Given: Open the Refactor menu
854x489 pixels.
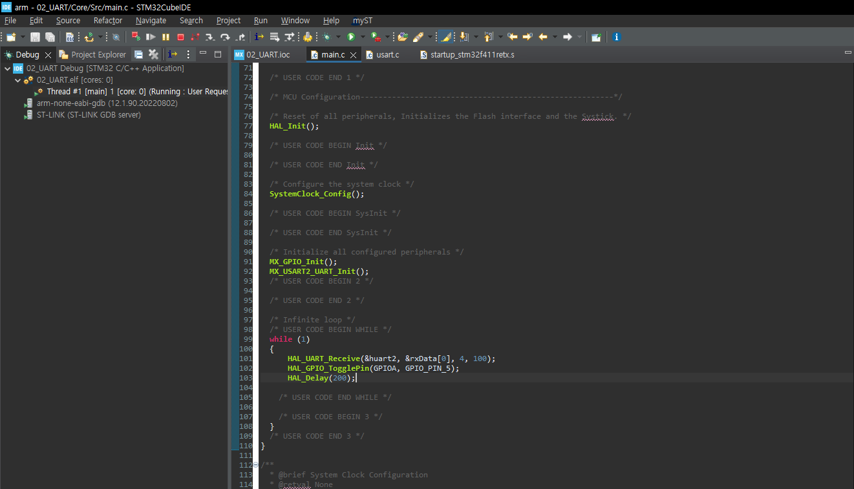Looking at the screenshot, I should [x=107, y=21].
